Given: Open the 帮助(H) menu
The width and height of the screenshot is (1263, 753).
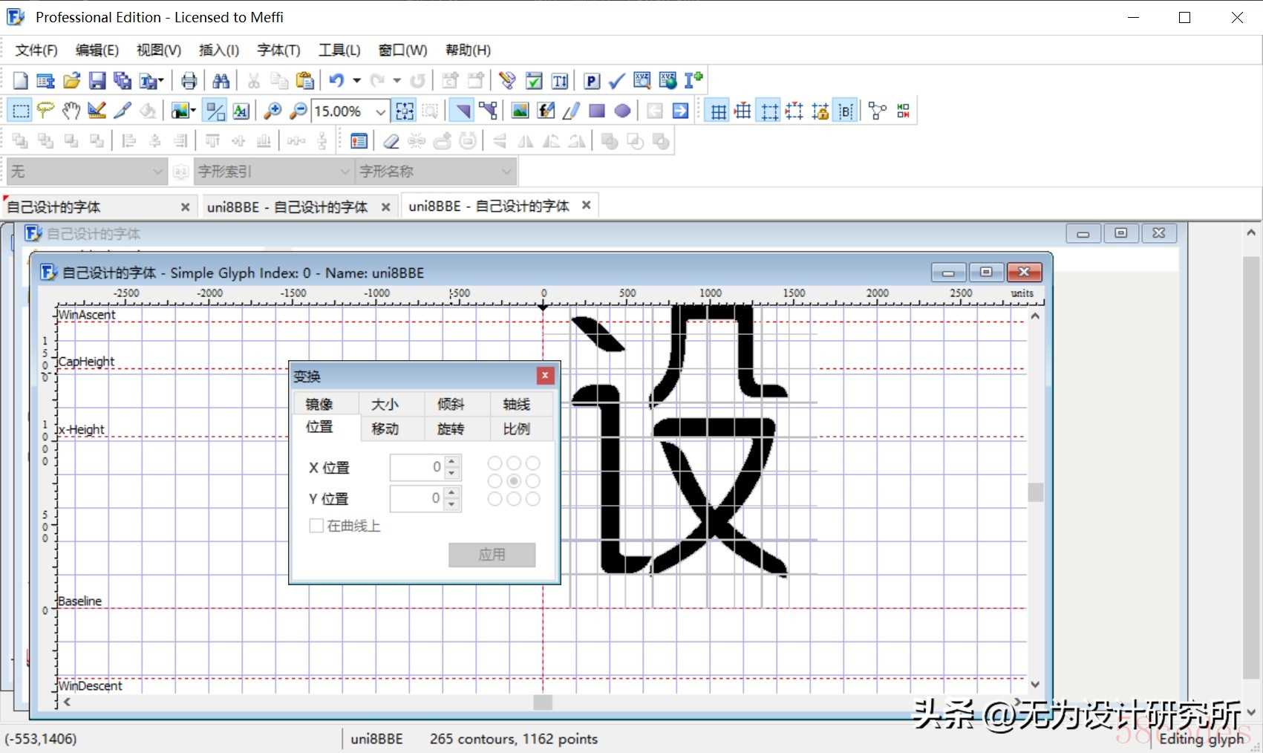Looking at the screenshot, I should 468,50.
